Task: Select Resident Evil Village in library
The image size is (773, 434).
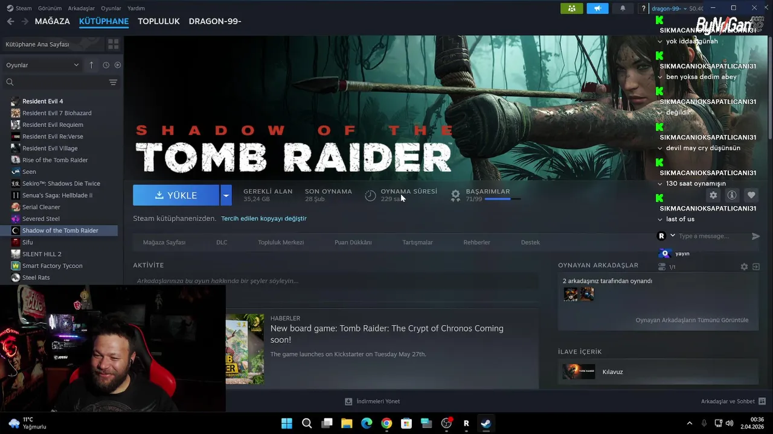Action: (50, 148)
